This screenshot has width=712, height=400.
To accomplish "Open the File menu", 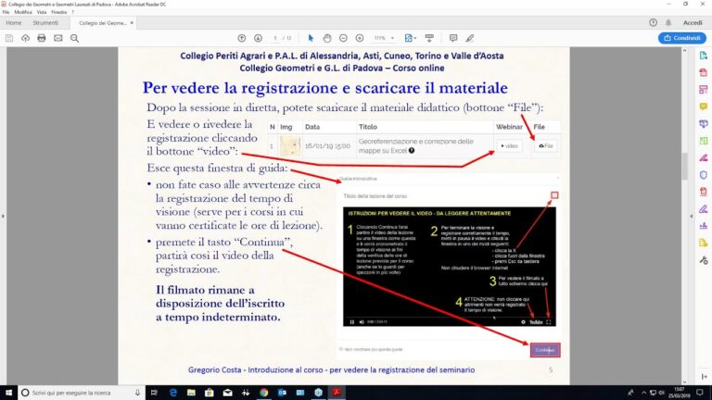I will click(6, 12).
